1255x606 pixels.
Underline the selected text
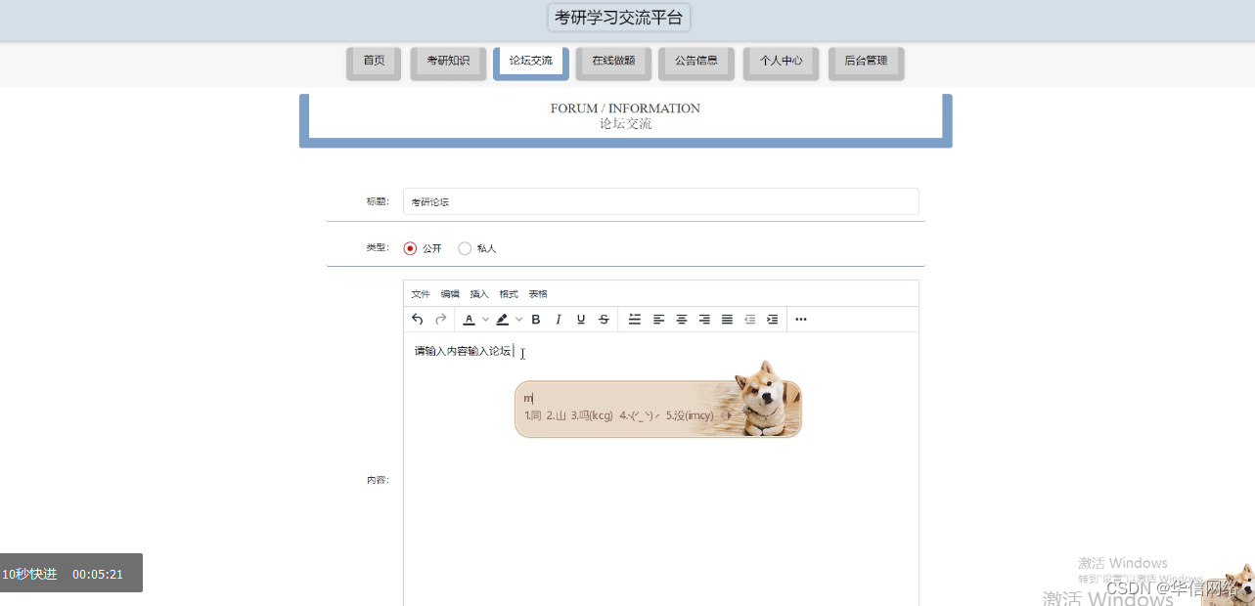[580, 319]
